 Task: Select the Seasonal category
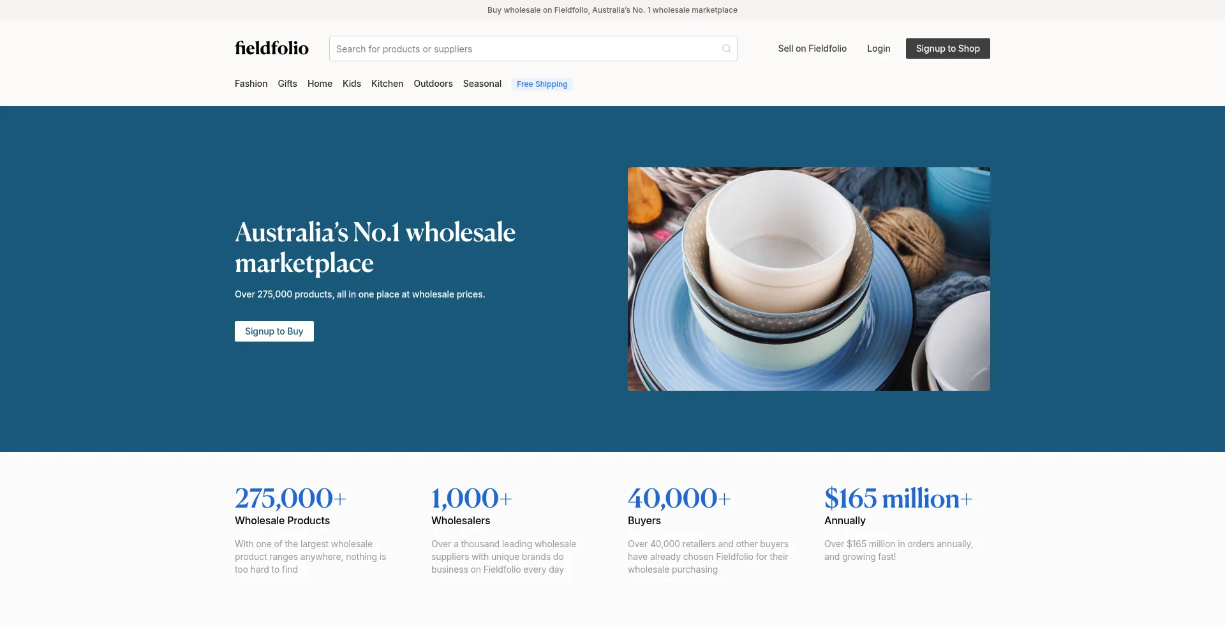point(482,84)
